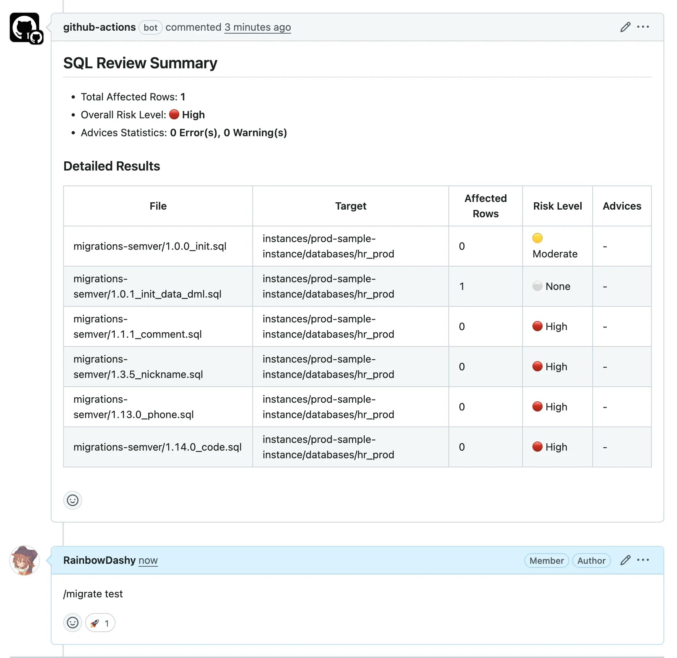
Task: Click the yellow Moderate risk indicator for 1.0.0_init.sql
Action: click(x=537, y=238)
